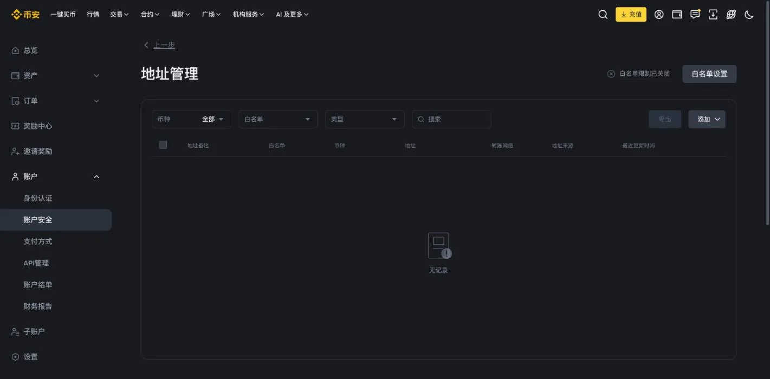Click the page vertical scrollbar

point(767,114)
